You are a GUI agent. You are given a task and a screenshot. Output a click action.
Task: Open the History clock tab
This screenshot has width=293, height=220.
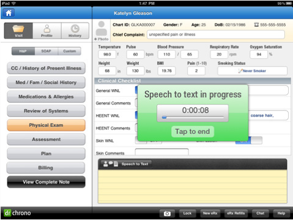(x=75, y=31)
